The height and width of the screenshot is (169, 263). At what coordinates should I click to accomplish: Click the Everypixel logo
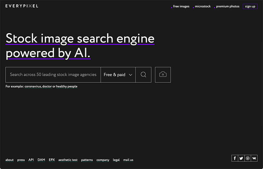point(22,6)
